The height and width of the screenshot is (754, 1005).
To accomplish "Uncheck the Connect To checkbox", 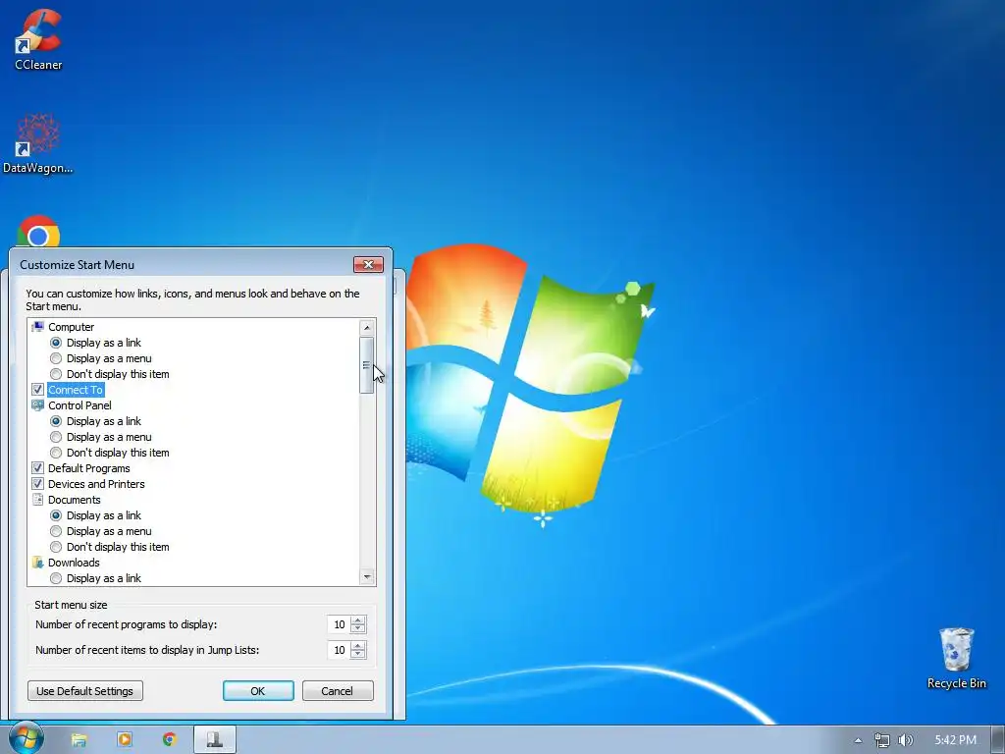I will click(x=38, y=390).
